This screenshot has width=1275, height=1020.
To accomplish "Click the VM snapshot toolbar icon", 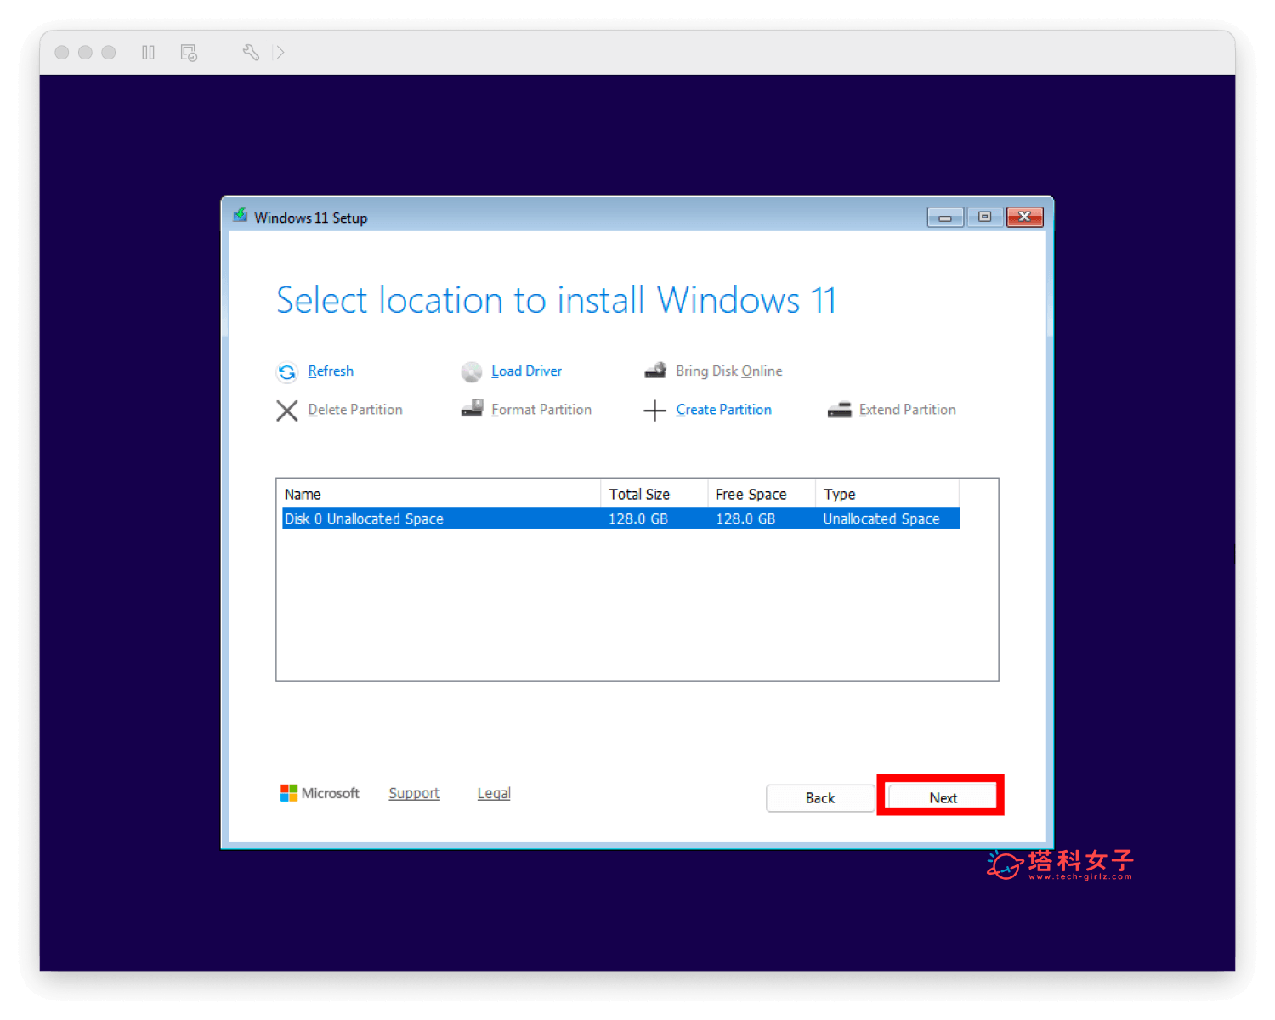I will coord(189,53).
